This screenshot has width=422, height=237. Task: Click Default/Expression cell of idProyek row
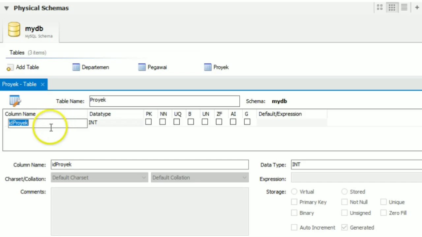(x=292, y=122)
